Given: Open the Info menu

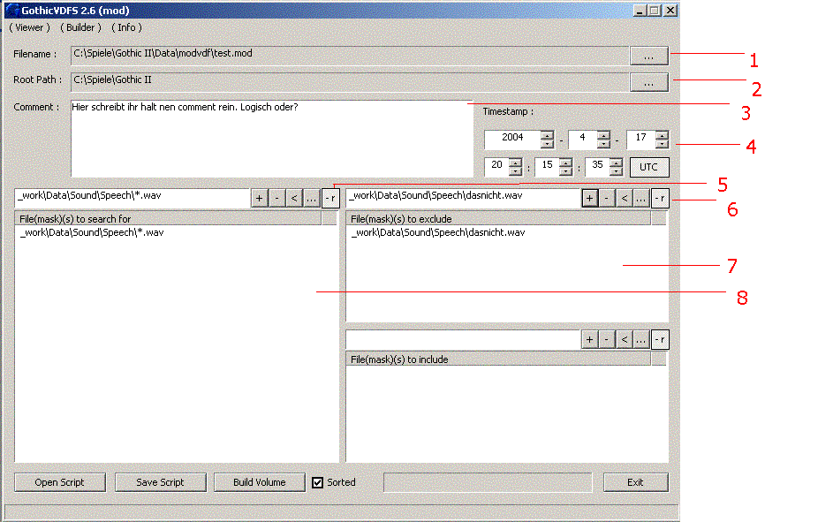Looking at the screenshot, I should (x=126, y=27).
